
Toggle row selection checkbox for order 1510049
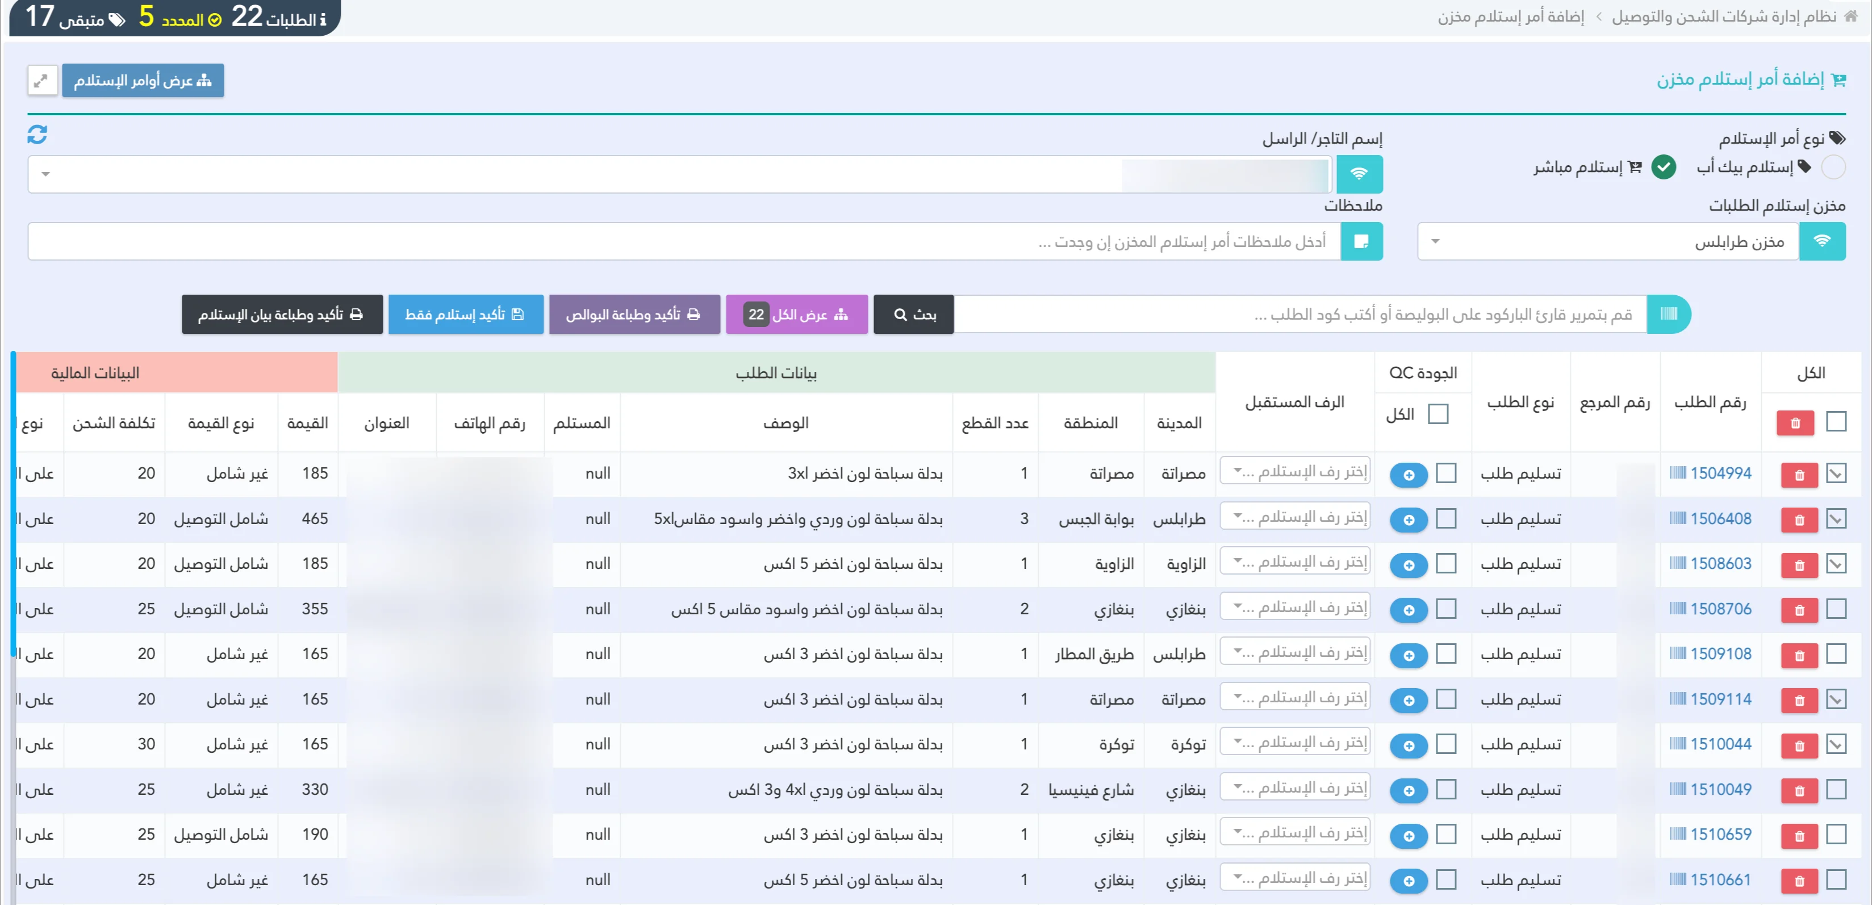pos(1836,789)
